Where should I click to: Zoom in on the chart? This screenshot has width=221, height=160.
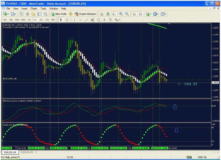click(121, 14)
